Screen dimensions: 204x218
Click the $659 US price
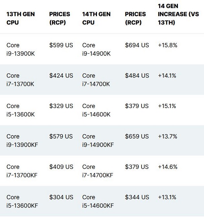[137, 137]
